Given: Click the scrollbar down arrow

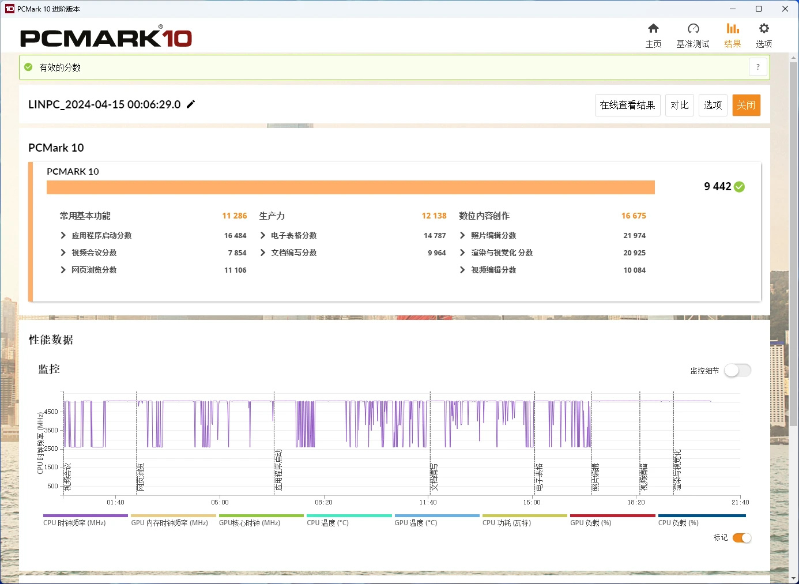Looking at the screenshot, I should click(794, 578).
